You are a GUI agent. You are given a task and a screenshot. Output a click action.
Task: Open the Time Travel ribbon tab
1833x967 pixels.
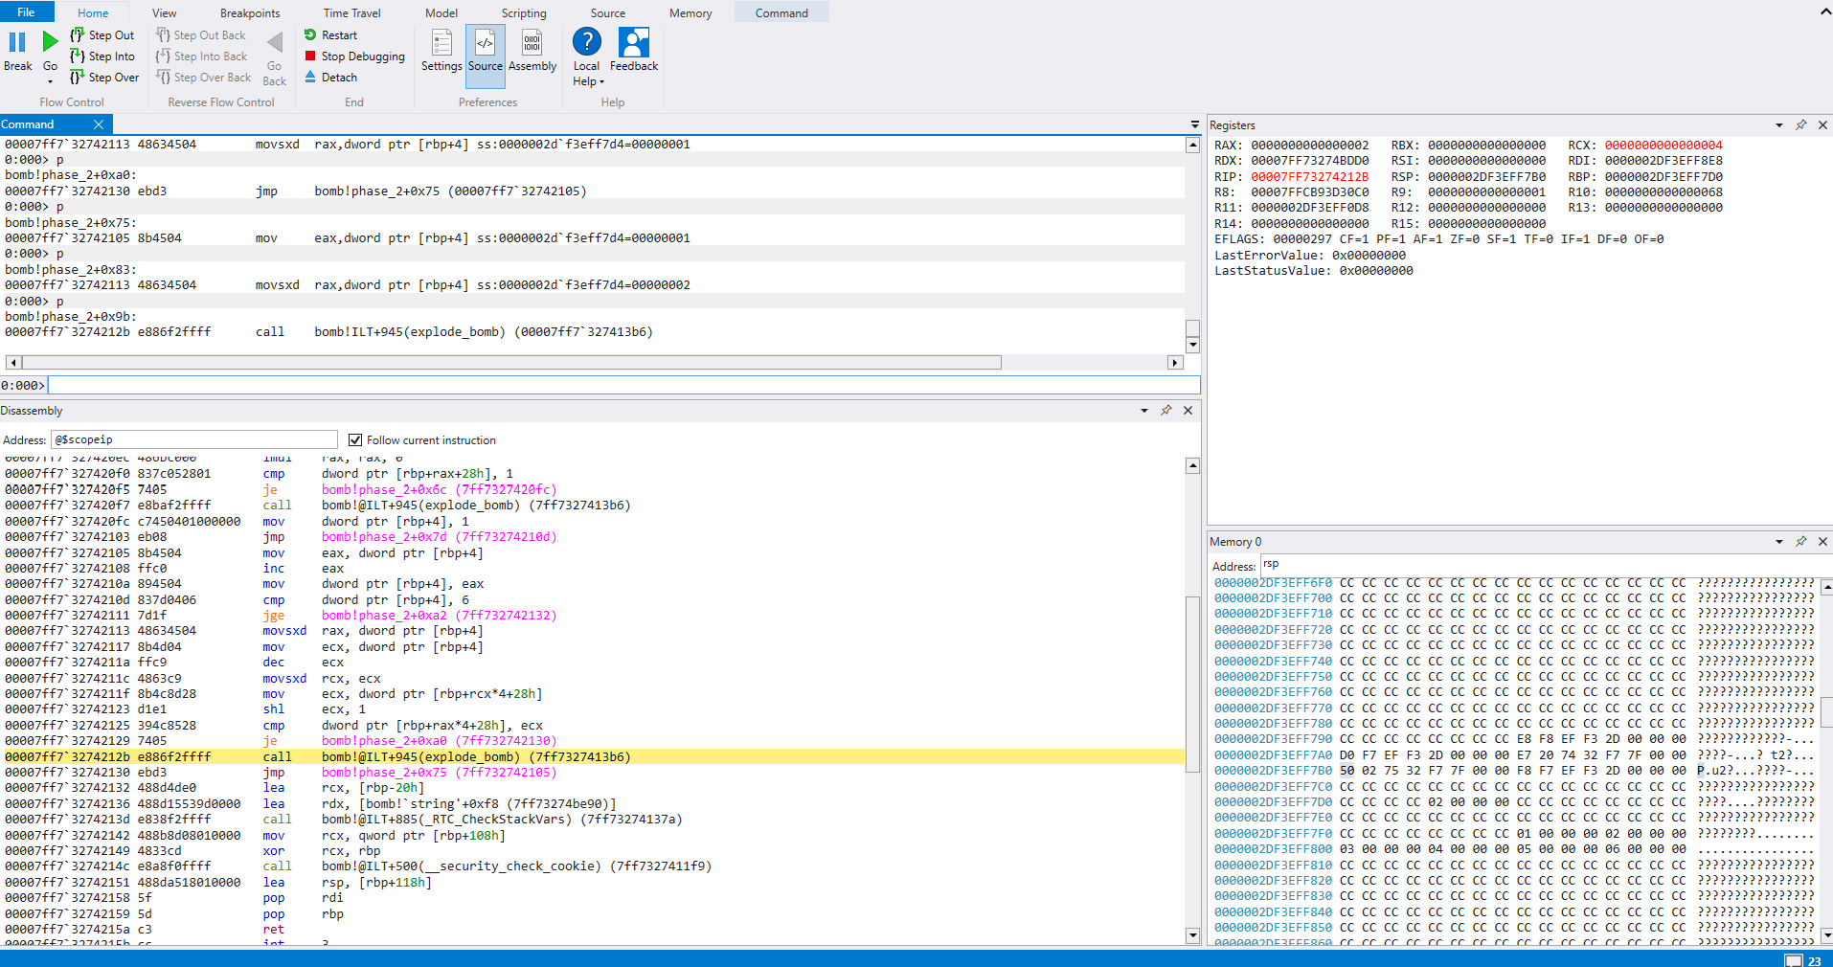coord(351,13)
